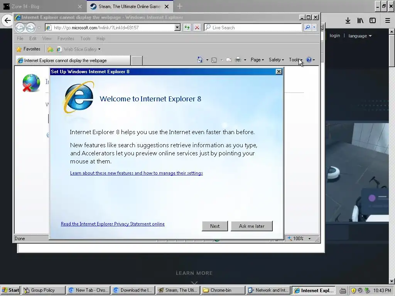Viewport: 395px width, 296px height.
Task: Click the Read Mail icon in command bar
Action: click(x=229, y=60)
